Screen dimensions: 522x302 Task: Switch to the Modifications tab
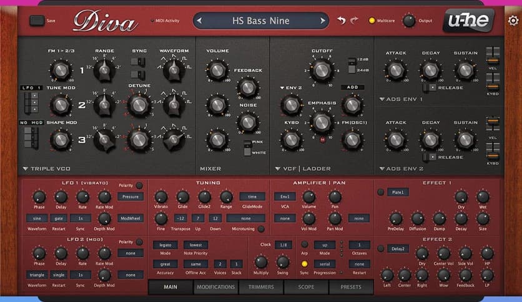(x=215, y=287)
